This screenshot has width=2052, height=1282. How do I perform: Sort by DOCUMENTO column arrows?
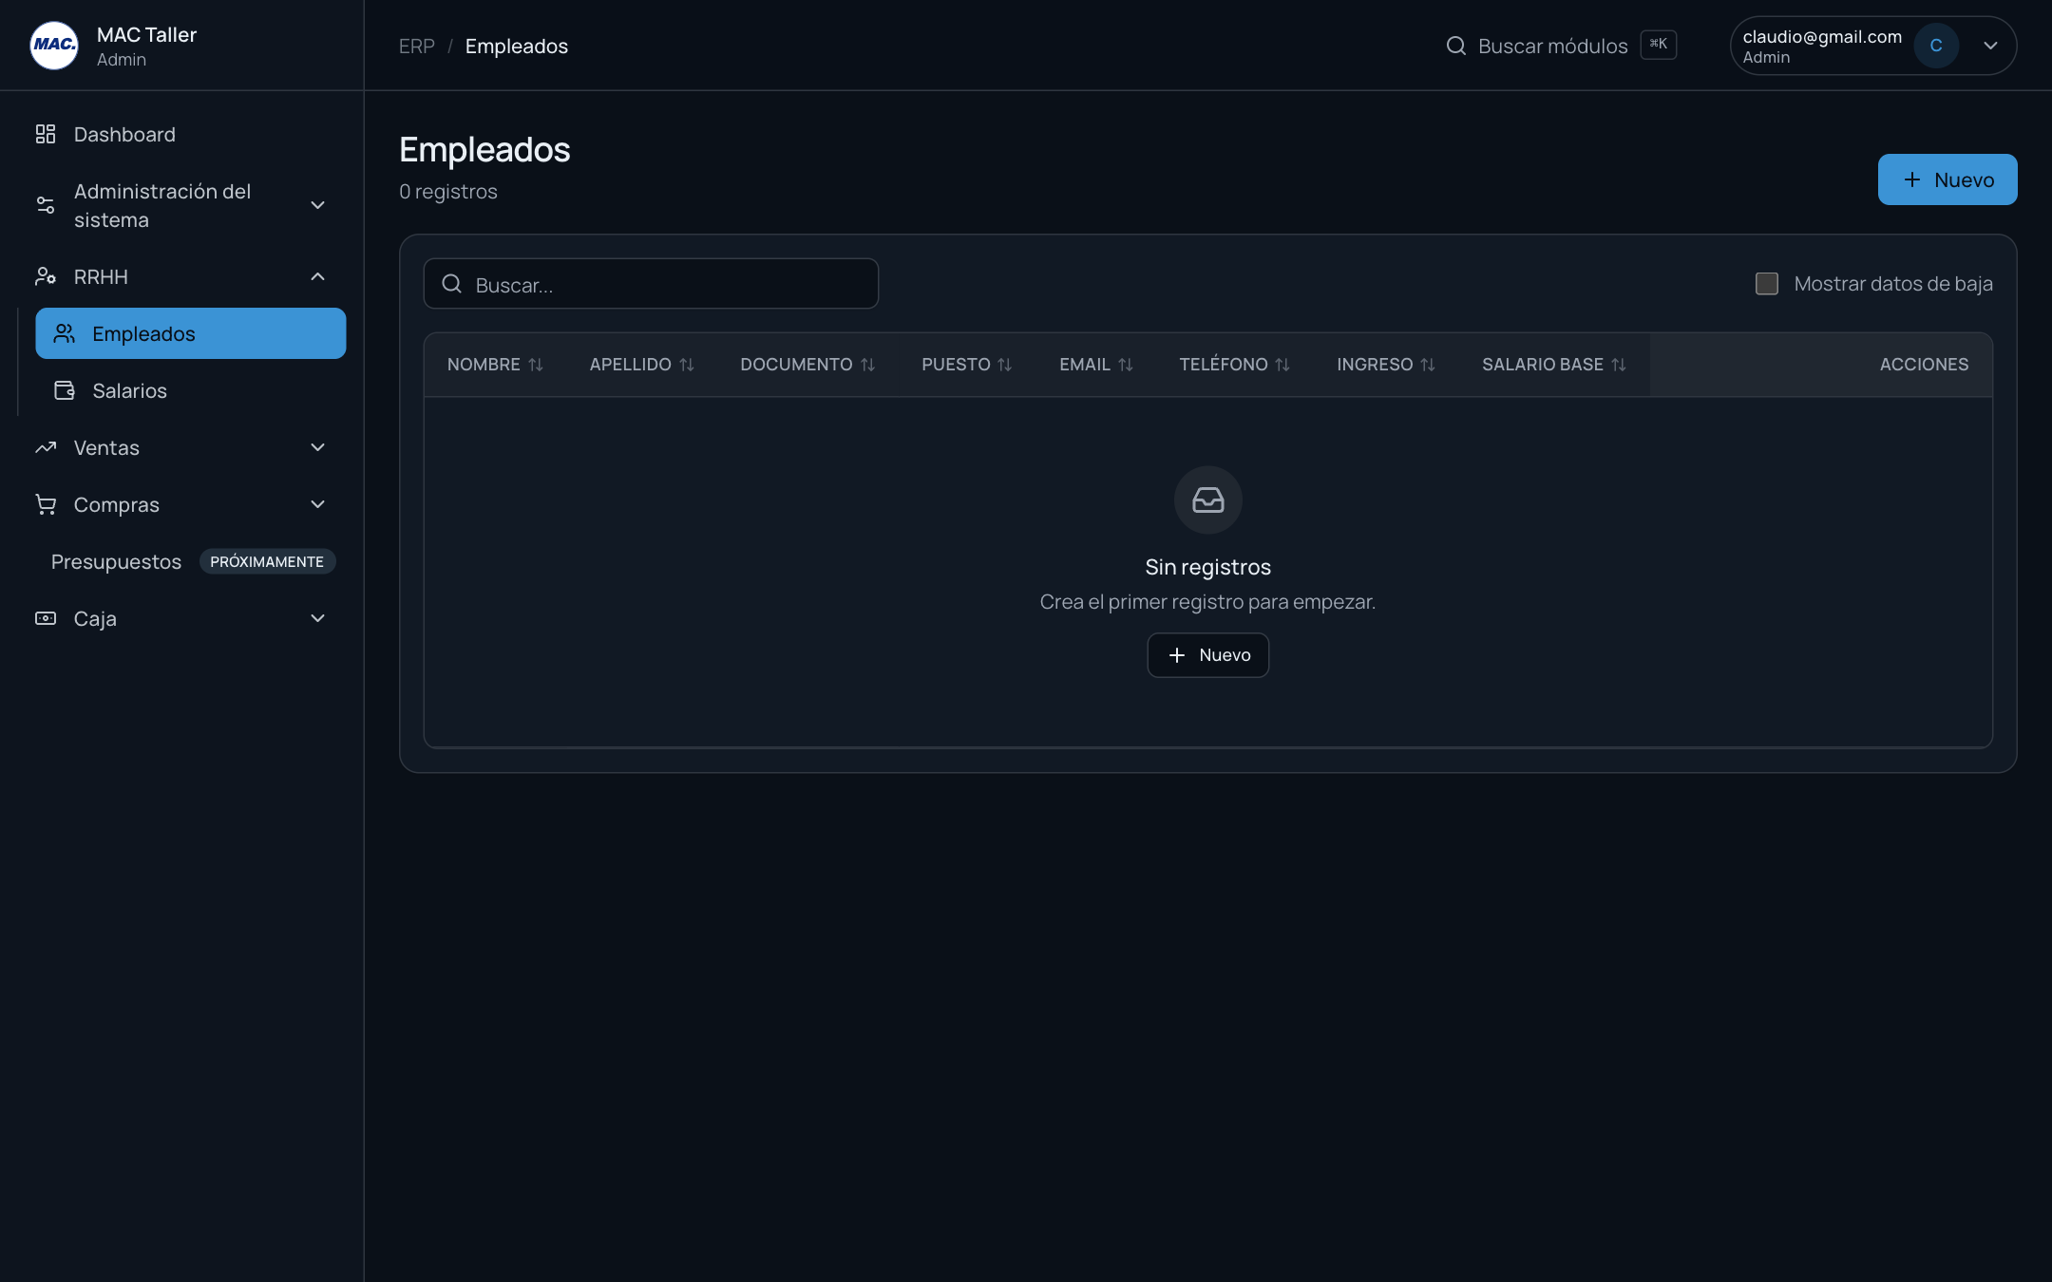[867, 365]
